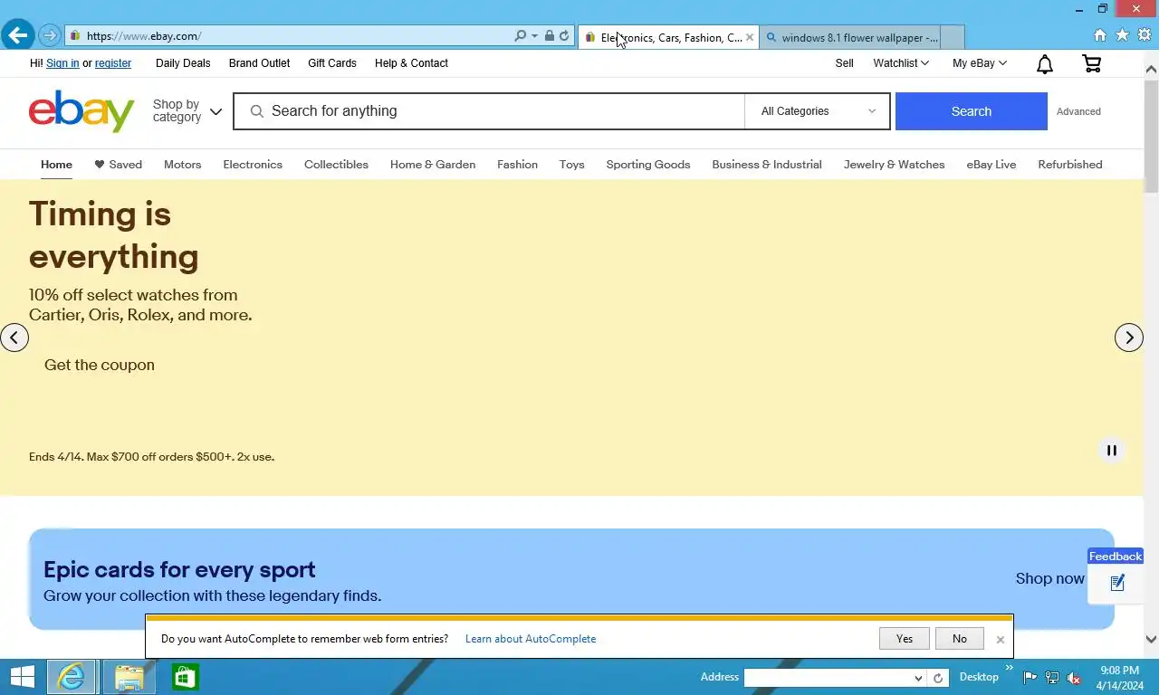This screenshot has height=695, width=1159.
Task: Click in the Search for anything field
Action: coord(489,111)
